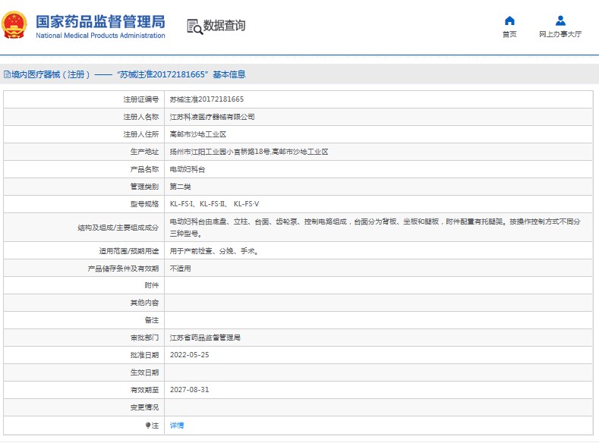Click the product name value 电动妇科台
The image size is (599, 443).
tap(187, 169)
